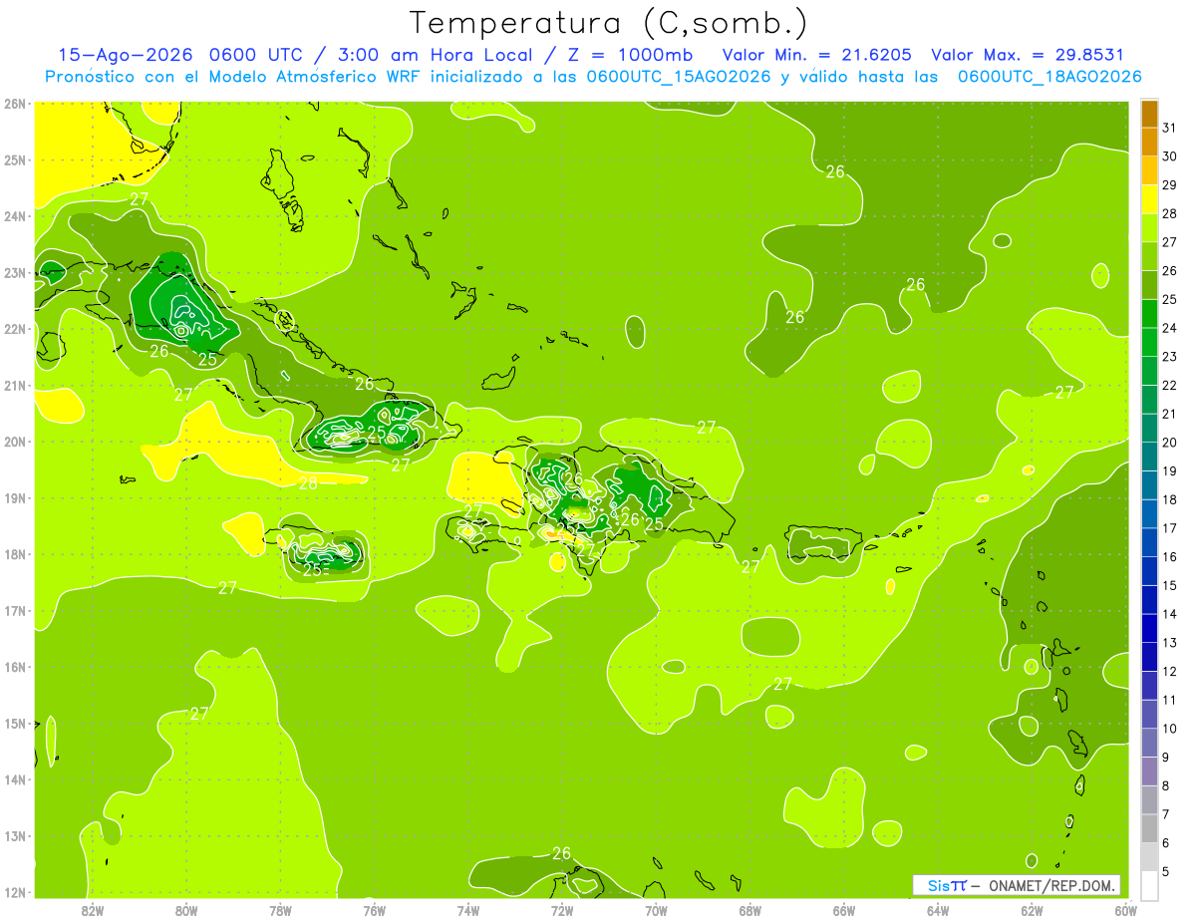Click the "76W" longitude axis label
This screenshot has height=924, width=1196.
375,910
